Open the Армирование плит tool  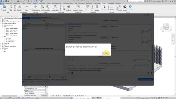pos(26,8)
